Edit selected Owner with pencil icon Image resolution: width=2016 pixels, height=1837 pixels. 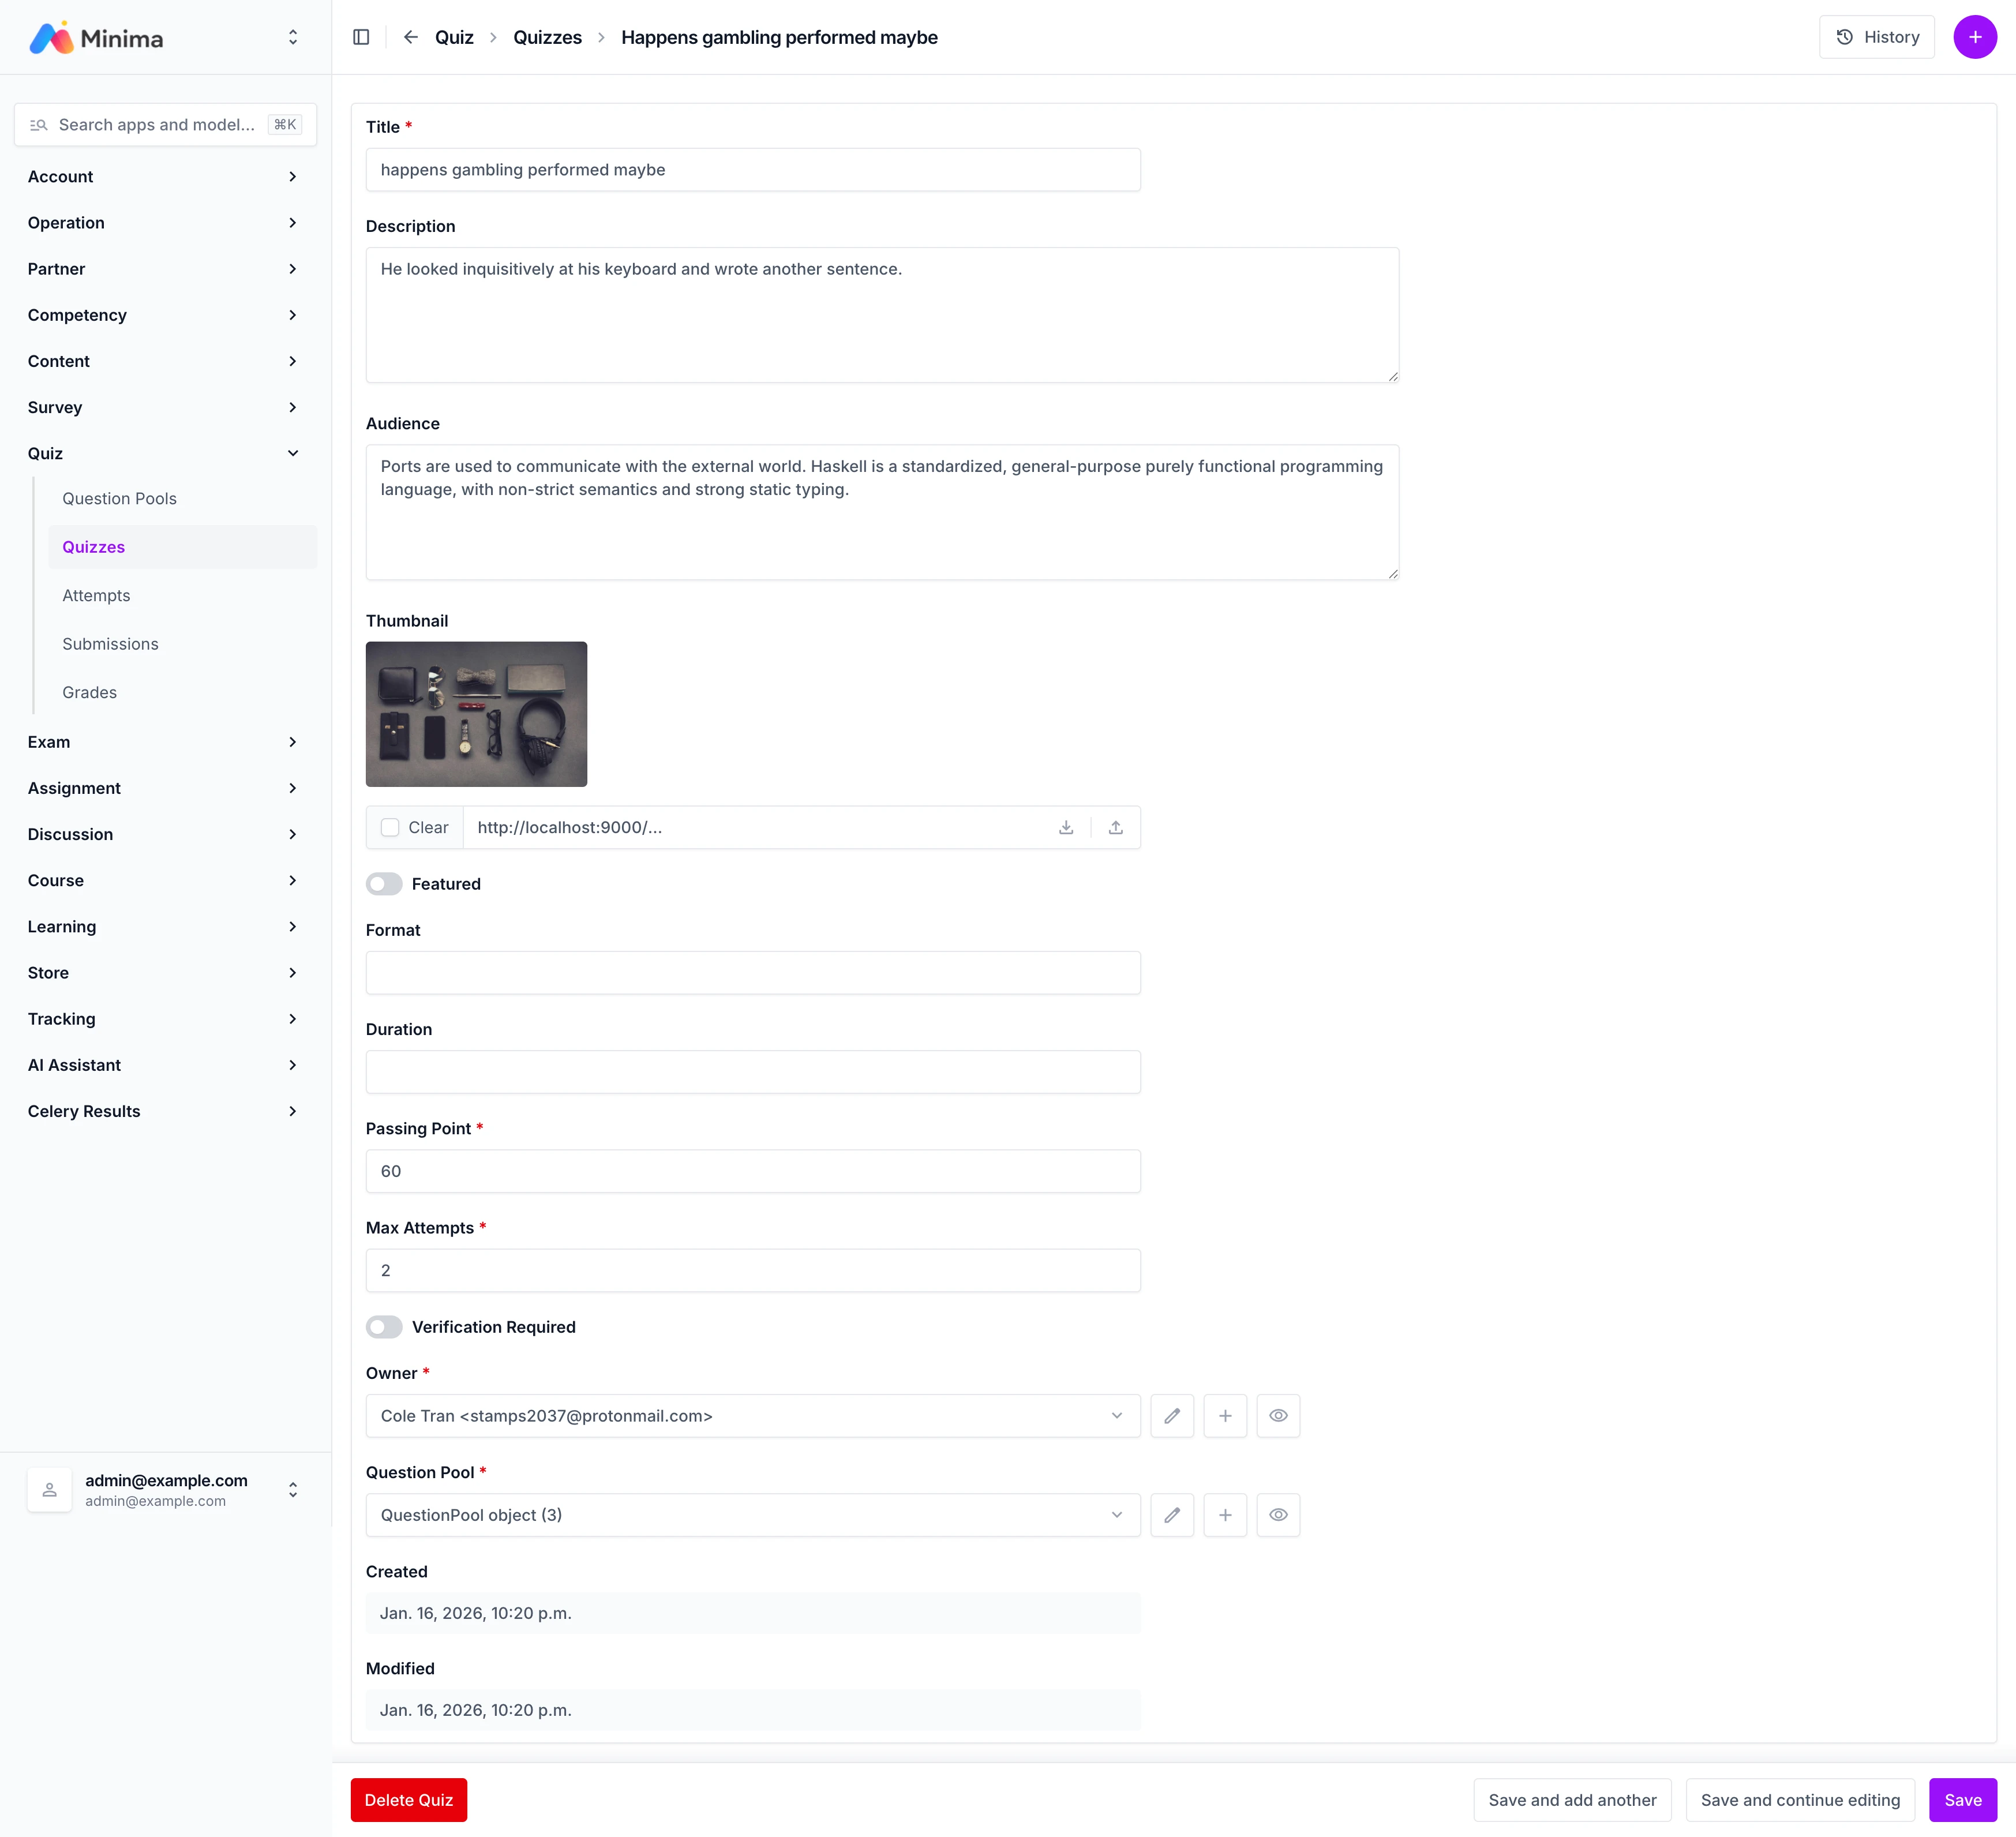click(1172, 1415)
